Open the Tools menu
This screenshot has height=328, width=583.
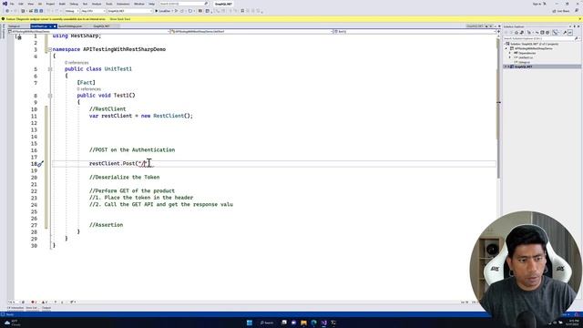109,4
